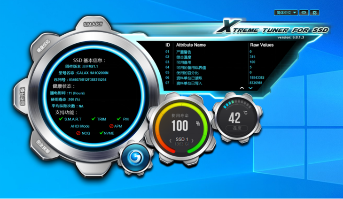The width and height of the screenshot is (343, 199).
Task: Click the Raw Values column header
Action: pyautogui.click(x=262, y=45)
